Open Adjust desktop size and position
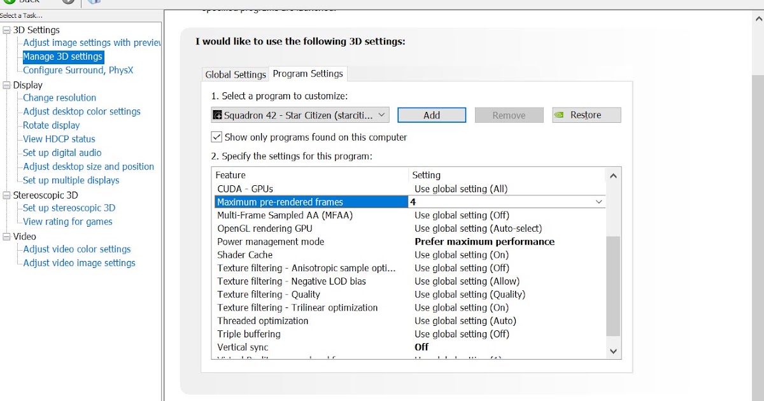Image resolution: width=764 pixels, height=401 pixels. [88, 166]
